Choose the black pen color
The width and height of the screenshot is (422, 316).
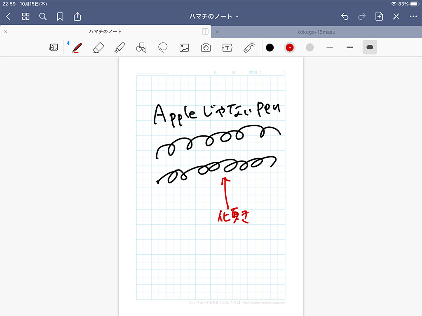point(270,48)
